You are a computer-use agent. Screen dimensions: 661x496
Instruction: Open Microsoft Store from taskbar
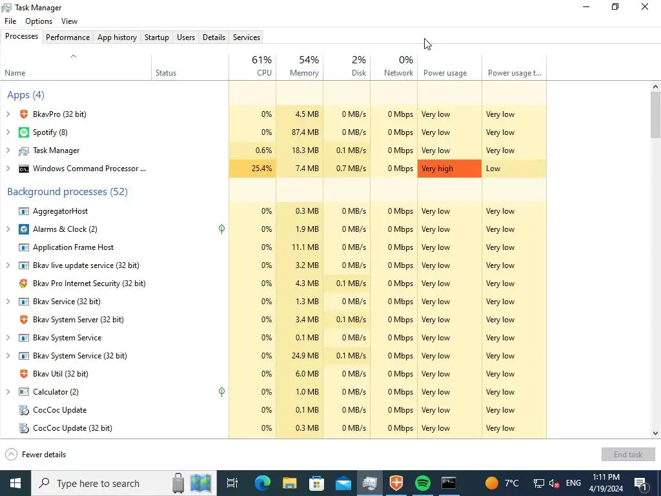coord(316,483)
